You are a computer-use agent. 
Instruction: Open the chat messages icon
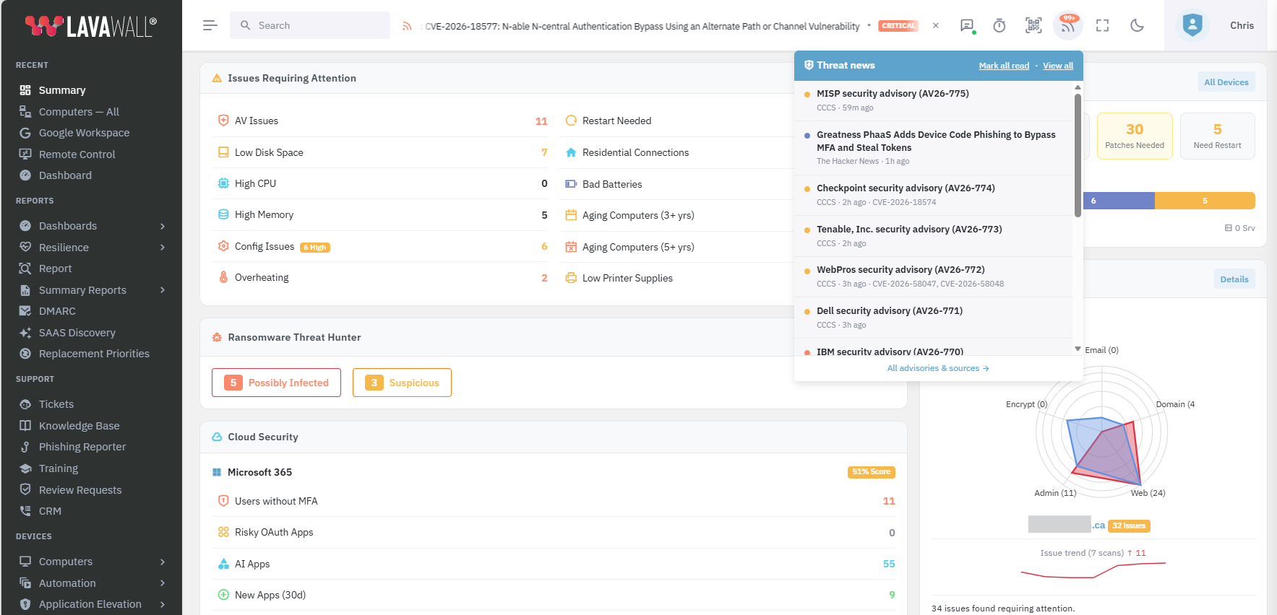(x=967, y=26)
